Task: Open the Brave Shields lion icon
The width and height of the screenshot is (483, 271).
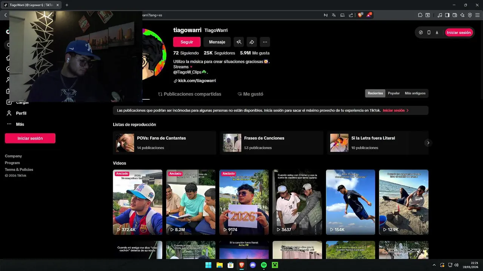Action: click(360, 15)
